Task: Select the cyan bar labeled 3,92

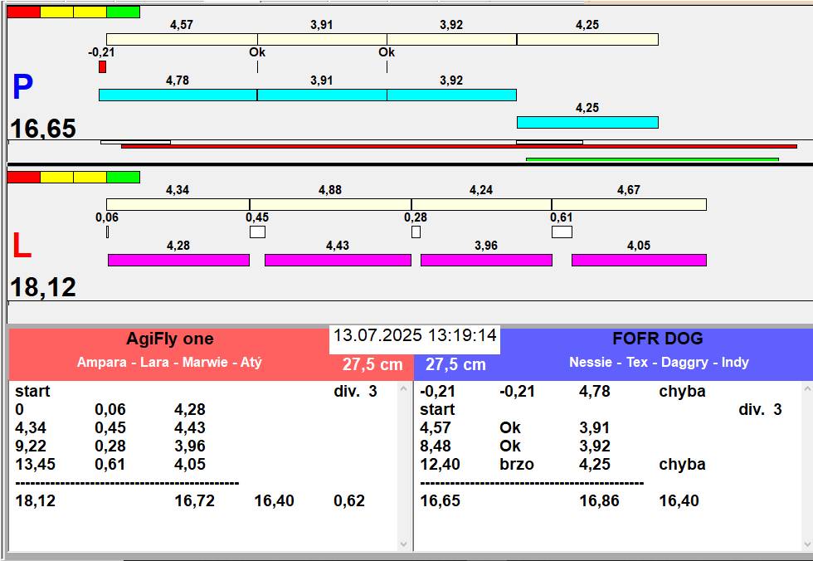Action: tap(451, 95)
